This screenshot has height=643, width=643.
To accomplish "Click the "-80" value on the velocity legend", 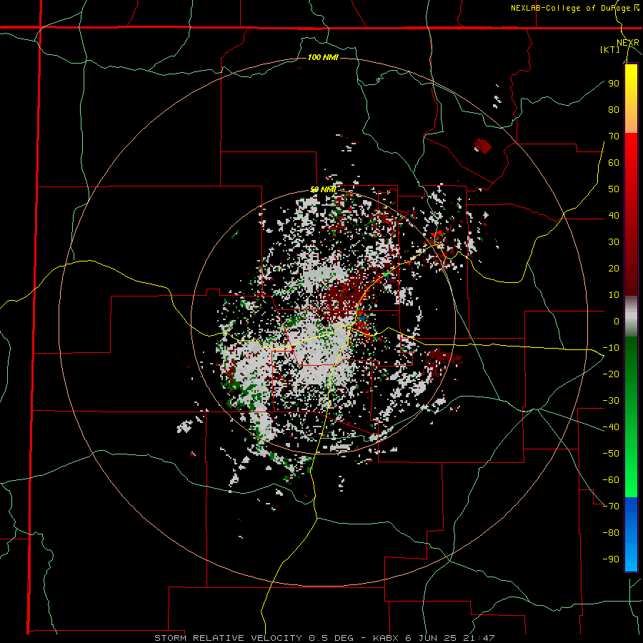I will click(x=611, y=533).
